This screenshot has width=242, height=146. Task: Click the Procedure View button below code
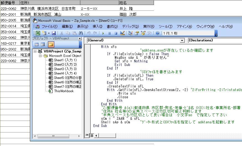87,136
